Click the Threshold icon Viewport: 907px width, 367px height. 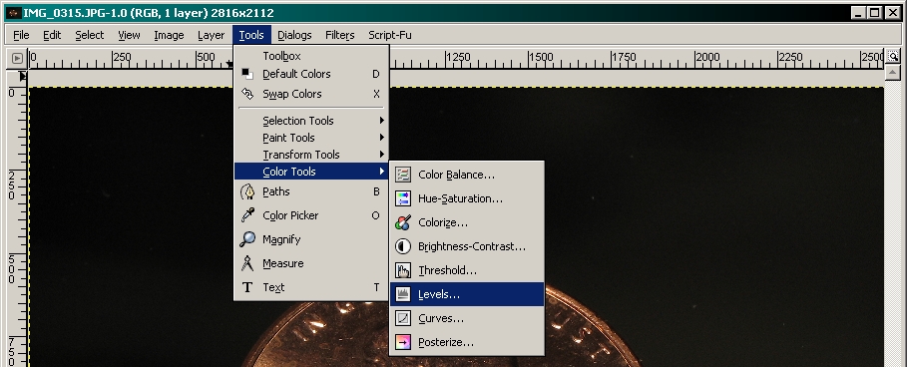tap(403, 270)
